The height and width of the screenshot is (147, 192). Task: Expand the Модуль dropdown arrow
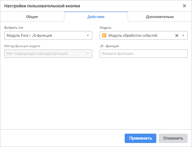(183, 36)
